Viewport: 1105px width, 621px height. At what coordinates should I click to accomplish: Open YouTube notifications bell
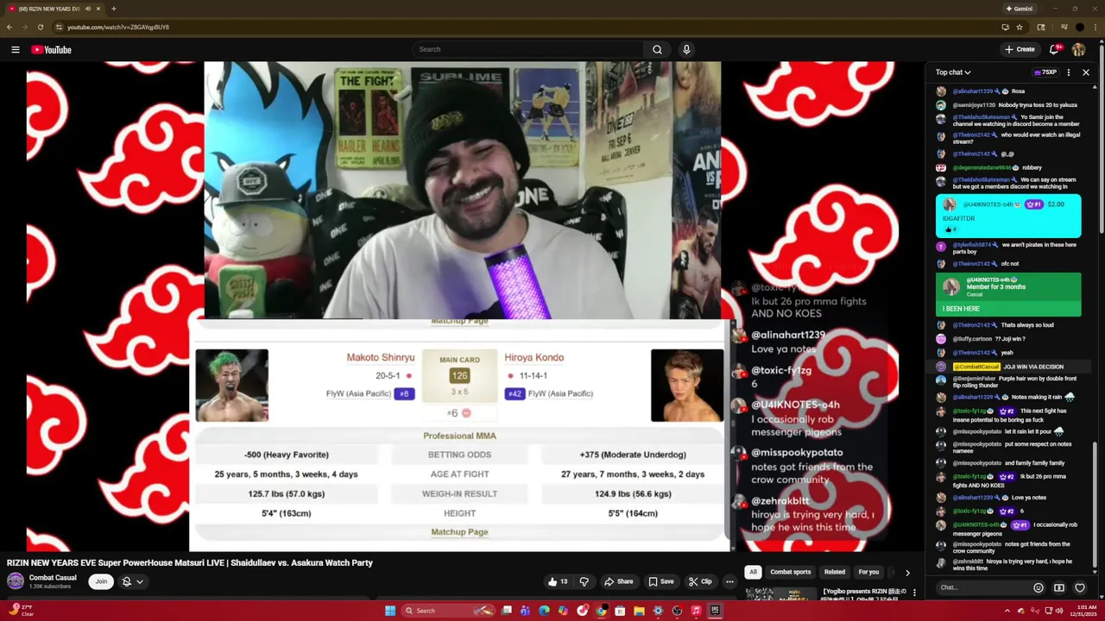click(x=1054, y=49)
